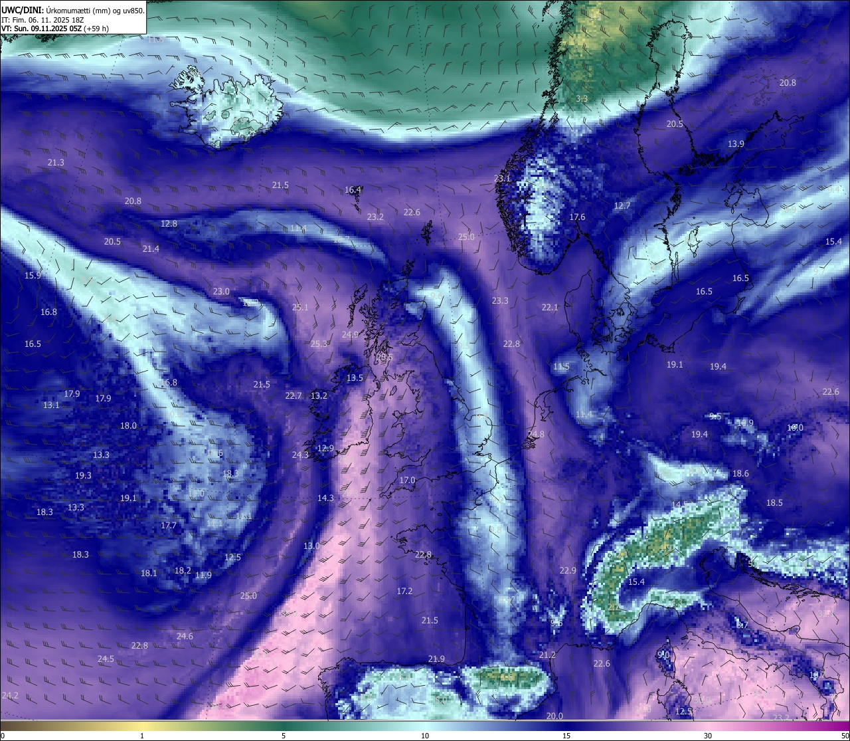Click the VT: Sun. 09.11.2025 05Z line
Image resolution: width=850 pixels, height=741 pixels.
(55, 29)
